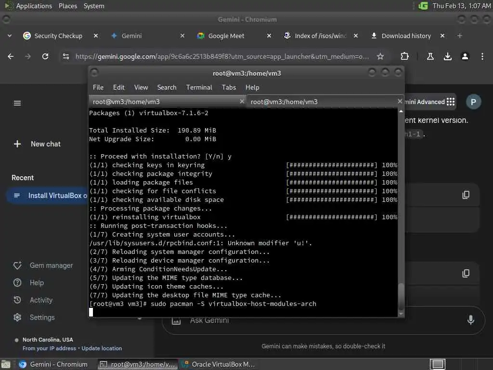
Task: Open the terminal Edit menu
Action: pyautogui.click(x=119, y=88)
